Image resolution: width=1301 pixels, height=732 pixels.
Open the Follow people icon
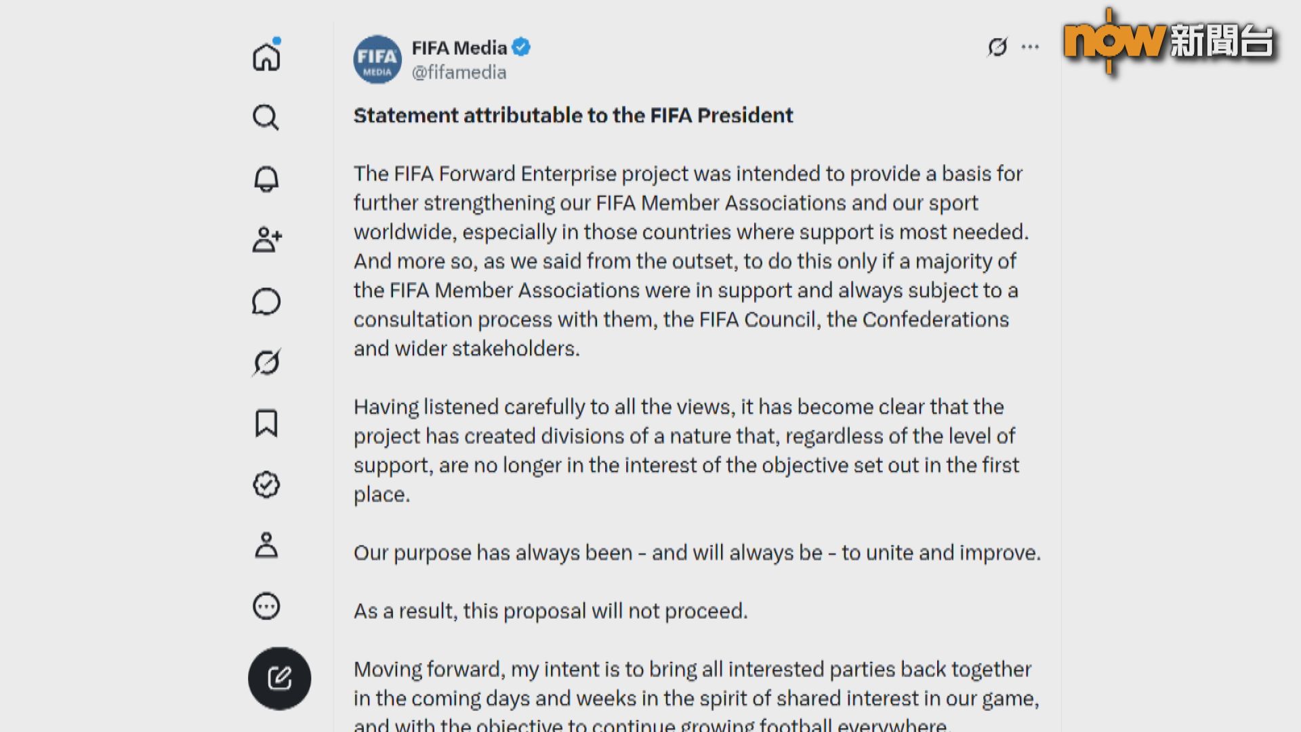click(x=266, y=239)
